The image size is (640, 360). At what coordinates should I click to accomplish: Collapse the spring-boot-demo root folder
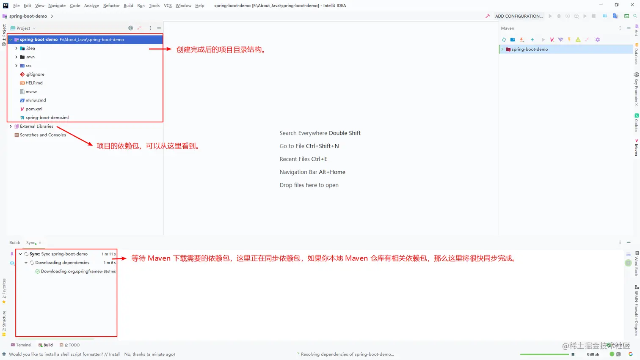click(11, 40)
